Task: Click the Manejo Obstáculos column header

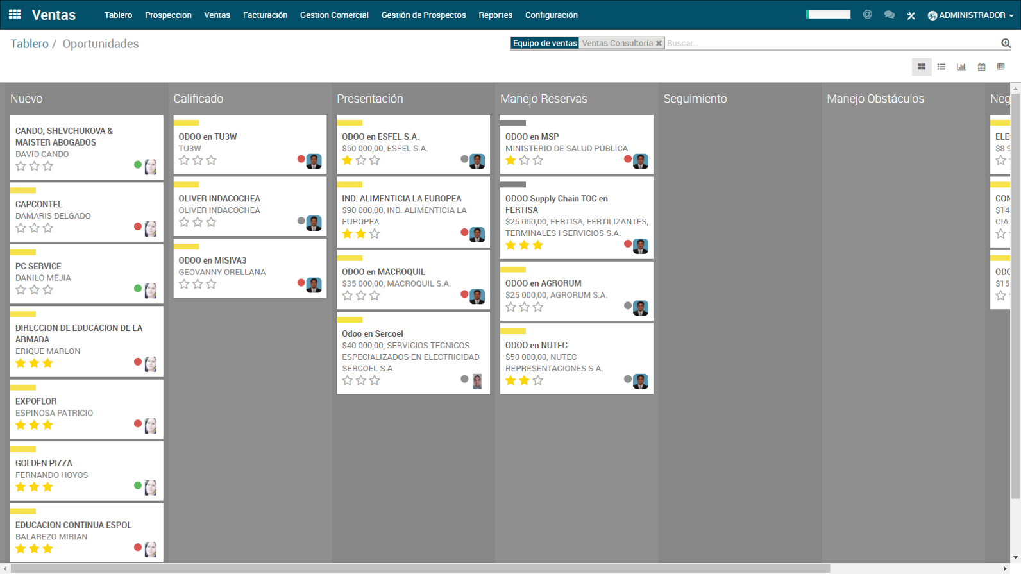Action: pos(875,99)
